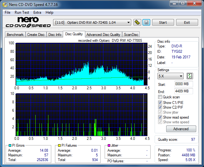Image resolution: width=204 pixels, height=167 pixels.
Task: Open the drive options icon
Action: pos(137,22)
